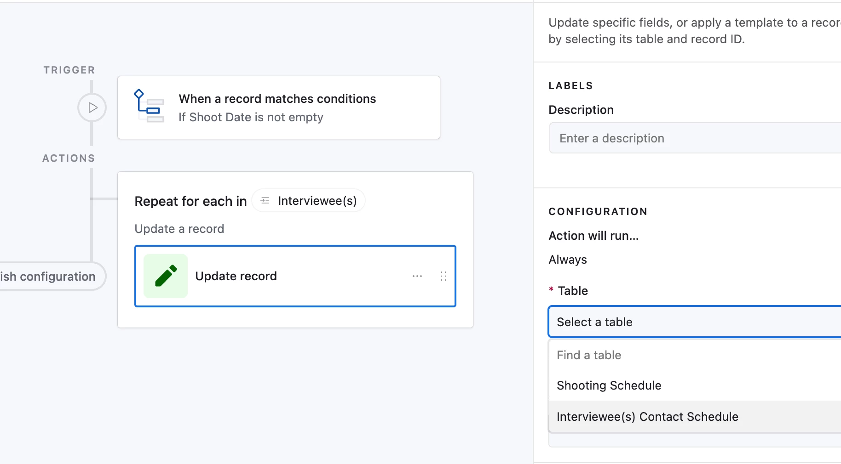The image size is (841, 464).
Task: Choose Interviewee(s) Contact Schedule table option
Action: (x=647, y=417)
